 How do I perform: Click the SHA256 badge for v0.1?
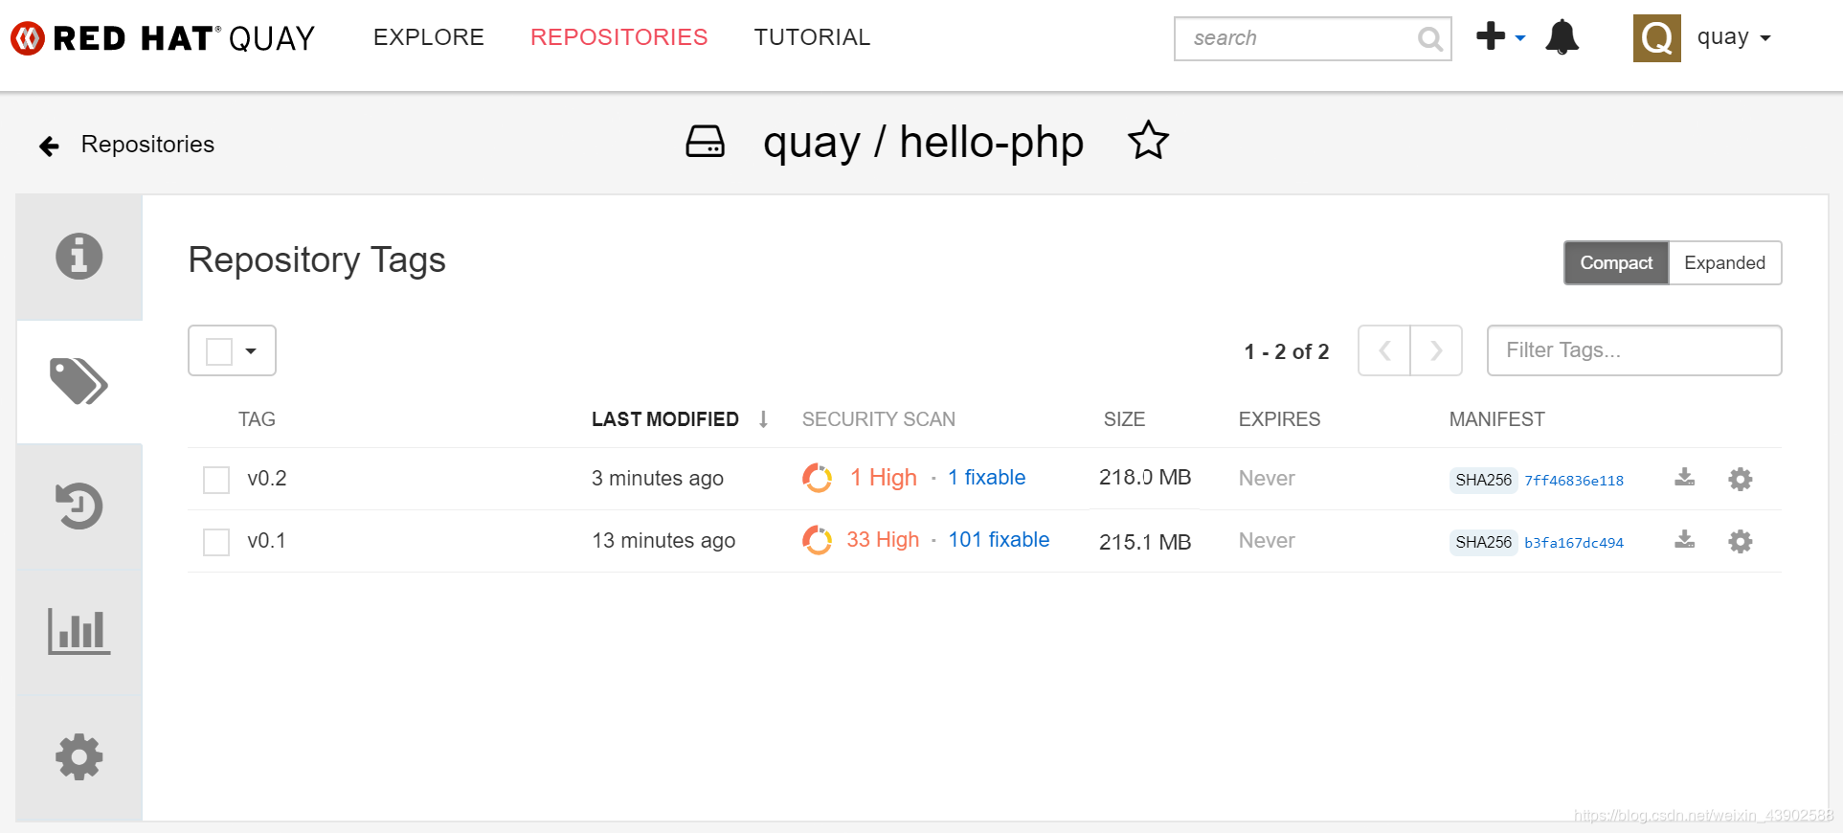pos(1483,542)
